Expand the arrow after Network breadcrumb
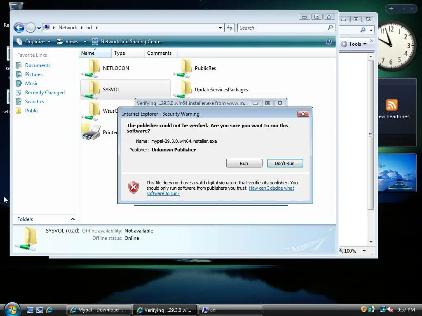This screenshot has width=422, height=316. pos(82,28)
